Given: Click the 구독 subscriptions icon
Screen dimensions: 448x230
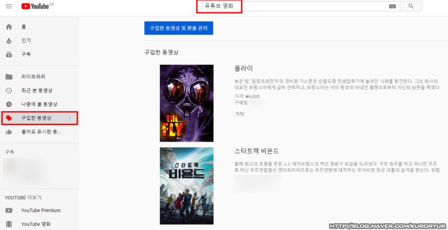Looking at the screenshot, I should 9,54.
